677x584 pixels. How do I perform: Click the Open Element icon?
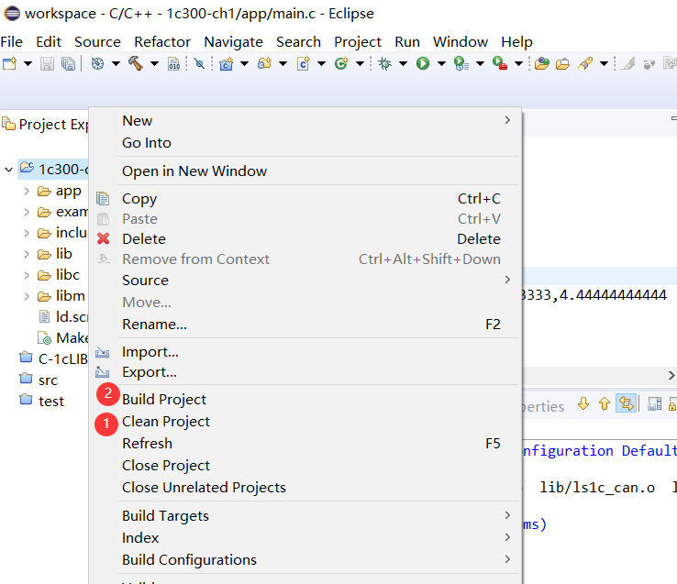[541, 64]
